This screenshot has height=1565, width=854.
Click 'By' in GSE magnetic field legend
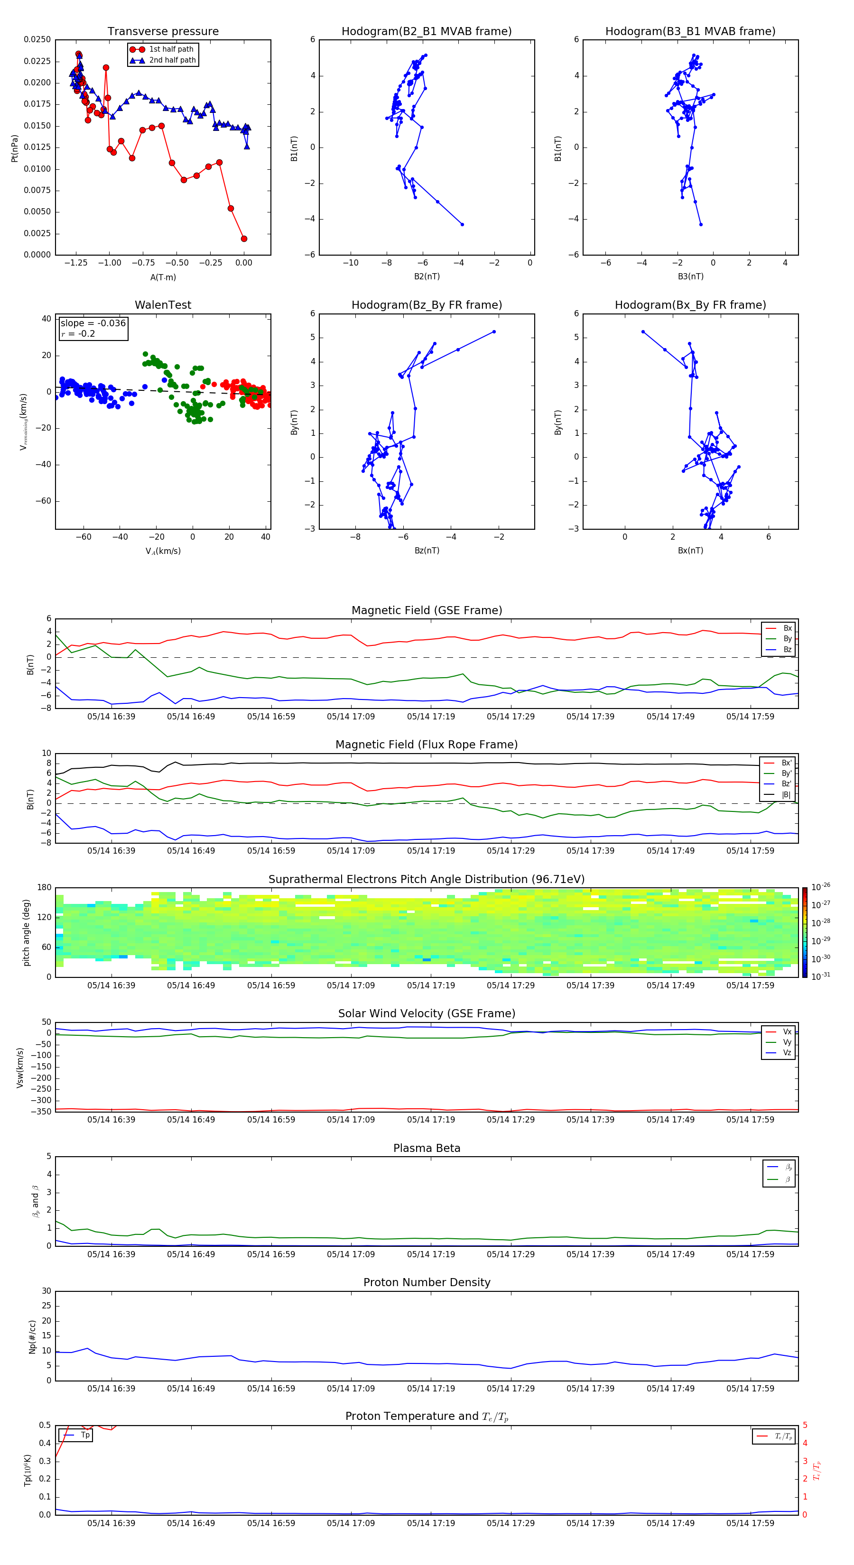click(x=779, y=638)
